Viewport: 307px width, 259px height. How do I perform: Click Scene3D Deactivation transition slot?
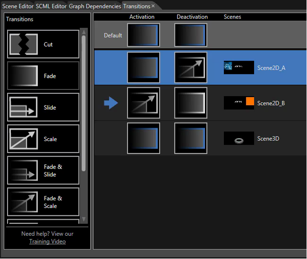191,138
